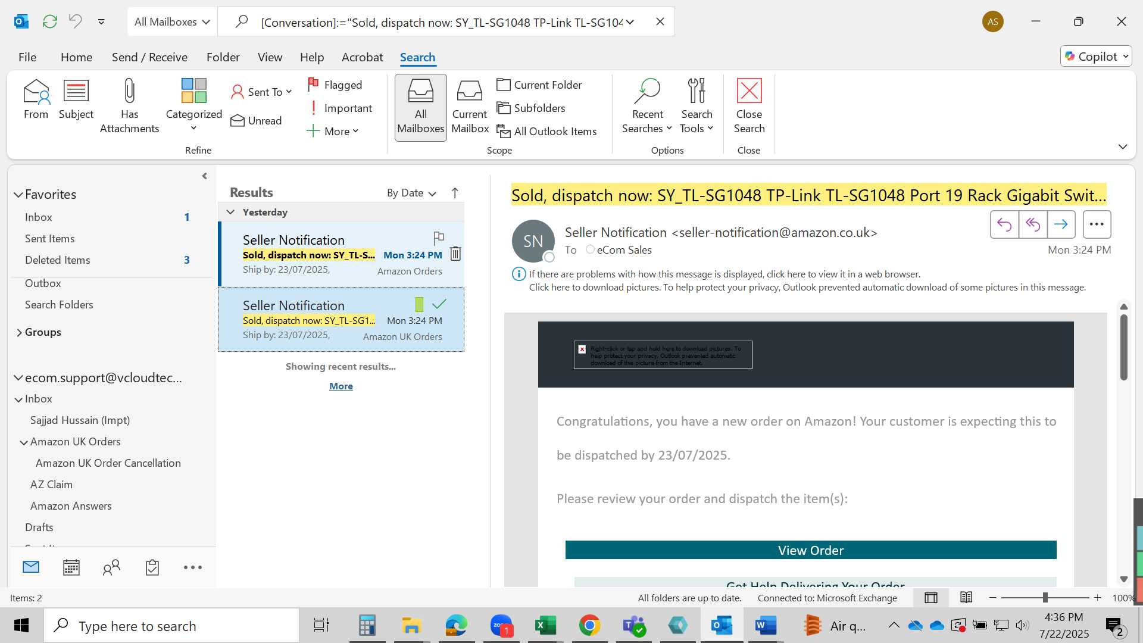Adjust the zoom slider in status bar
Viewport: 1143px width, 643px height.
click(x=1045, y=597)
